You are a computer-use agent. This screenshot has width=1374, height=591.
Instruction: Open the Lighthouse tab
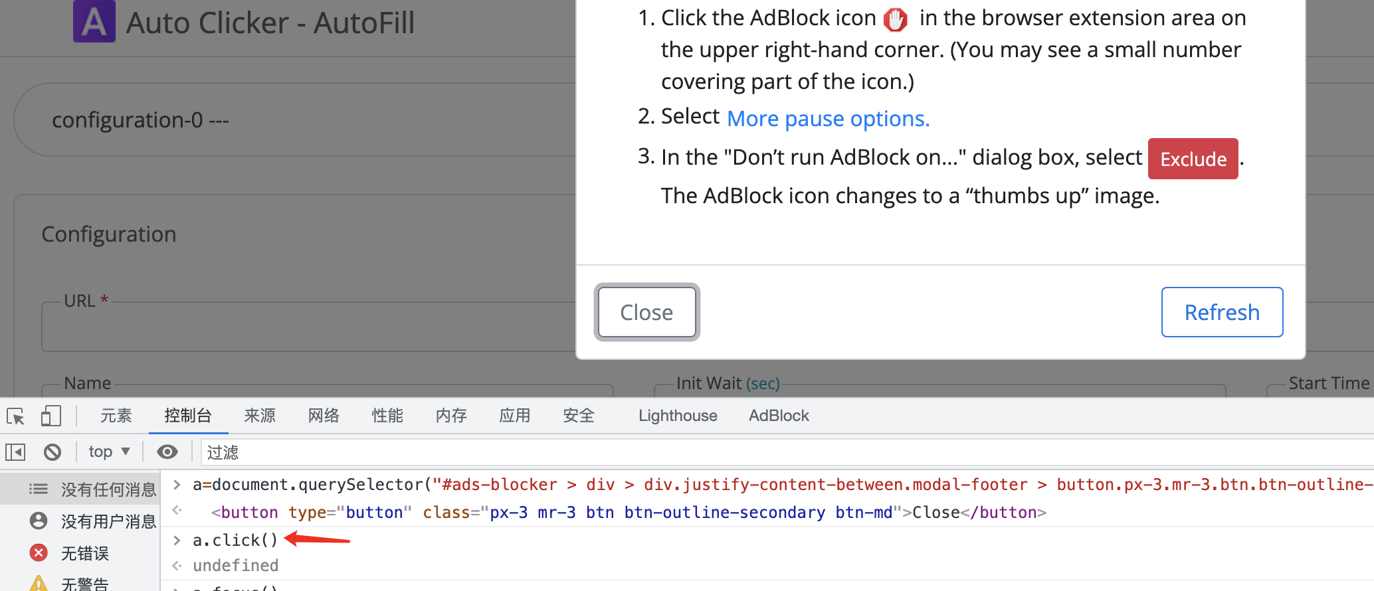click(x=678, y=416)
